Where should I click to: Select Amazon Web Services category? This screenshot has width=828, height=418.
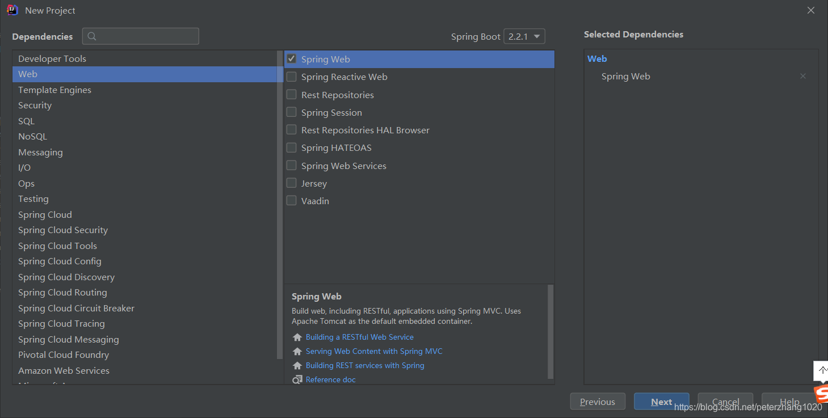pos(145,370)
